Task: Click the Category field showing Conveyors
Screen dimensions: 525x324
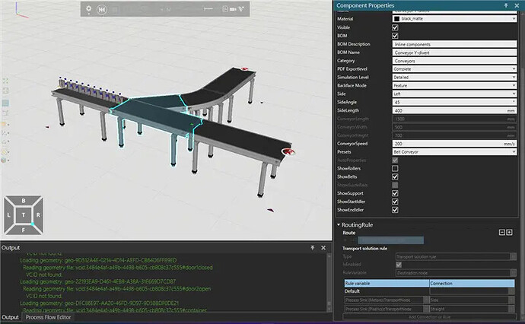Action: [454, 61]
